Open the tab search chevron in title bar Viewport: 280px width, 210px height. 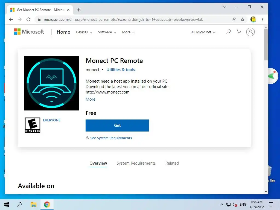pyautogui.click(x=224, y=7)
